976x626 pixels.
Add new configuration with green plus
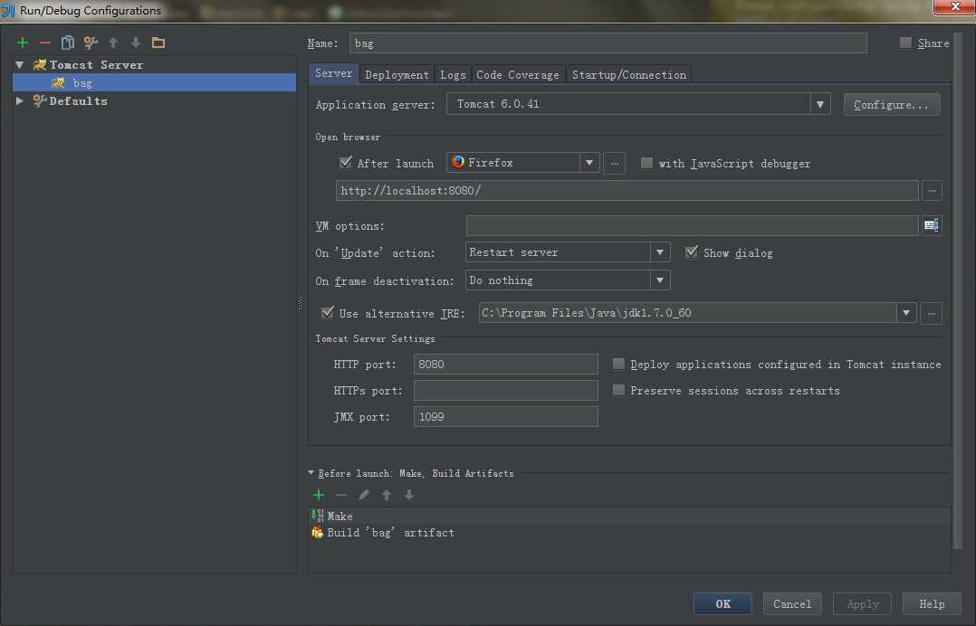(x=23, y=43)
